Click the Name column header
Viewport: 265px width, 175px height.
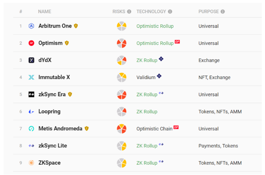coord(44,11)
